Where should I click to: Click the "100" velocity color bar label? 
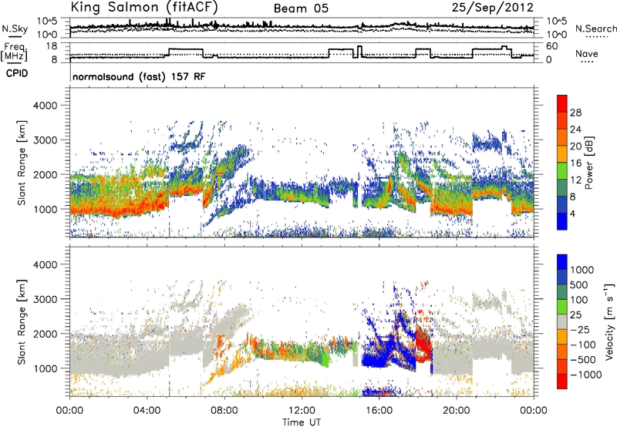578,300
